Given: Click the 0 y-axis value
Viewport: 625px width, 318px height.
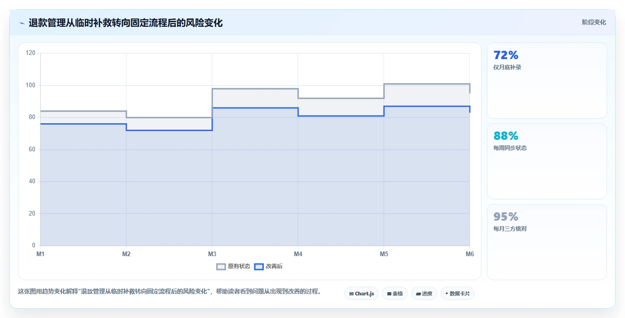Looking at the screenshot, I should coord(34,245).
